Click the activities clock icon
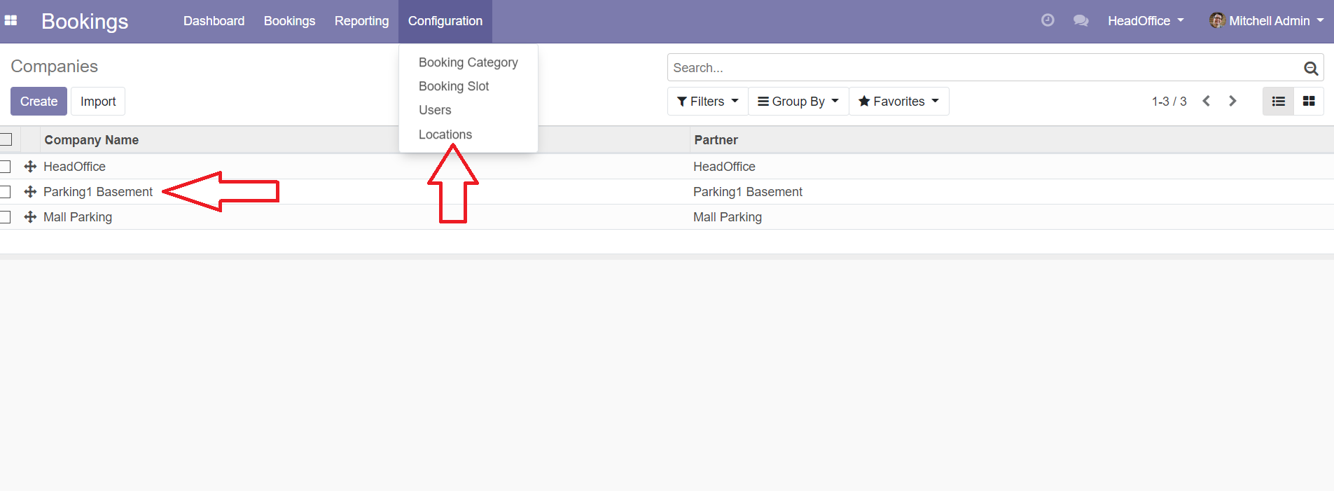This screenshot has height=491, width=1334. click(x=1048, y=20)
